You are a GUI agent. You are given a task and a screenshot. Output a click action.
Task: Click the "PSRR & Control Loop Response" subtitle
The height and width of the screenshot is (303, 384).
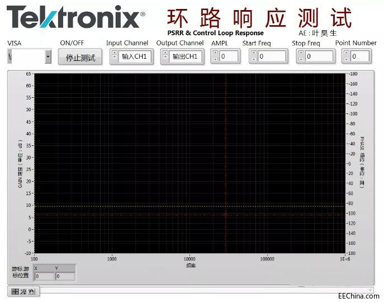pos(216,33)
